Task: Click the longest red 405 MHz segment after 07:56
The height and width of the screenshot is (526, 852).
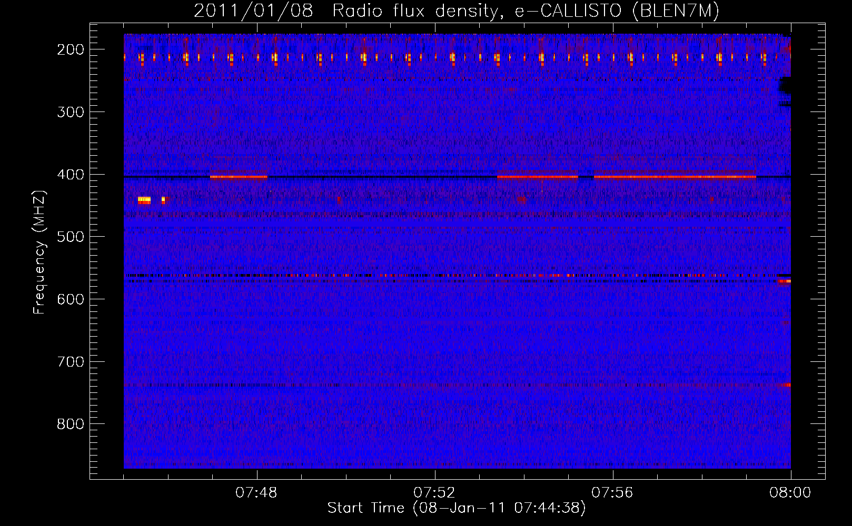Action: coord(675,177)
